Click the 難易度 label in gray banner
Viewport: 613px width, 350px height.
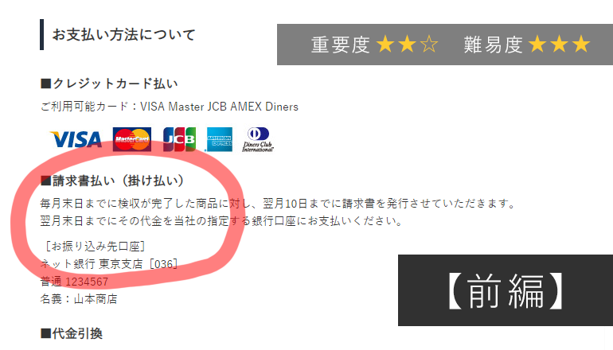(493, 45)
